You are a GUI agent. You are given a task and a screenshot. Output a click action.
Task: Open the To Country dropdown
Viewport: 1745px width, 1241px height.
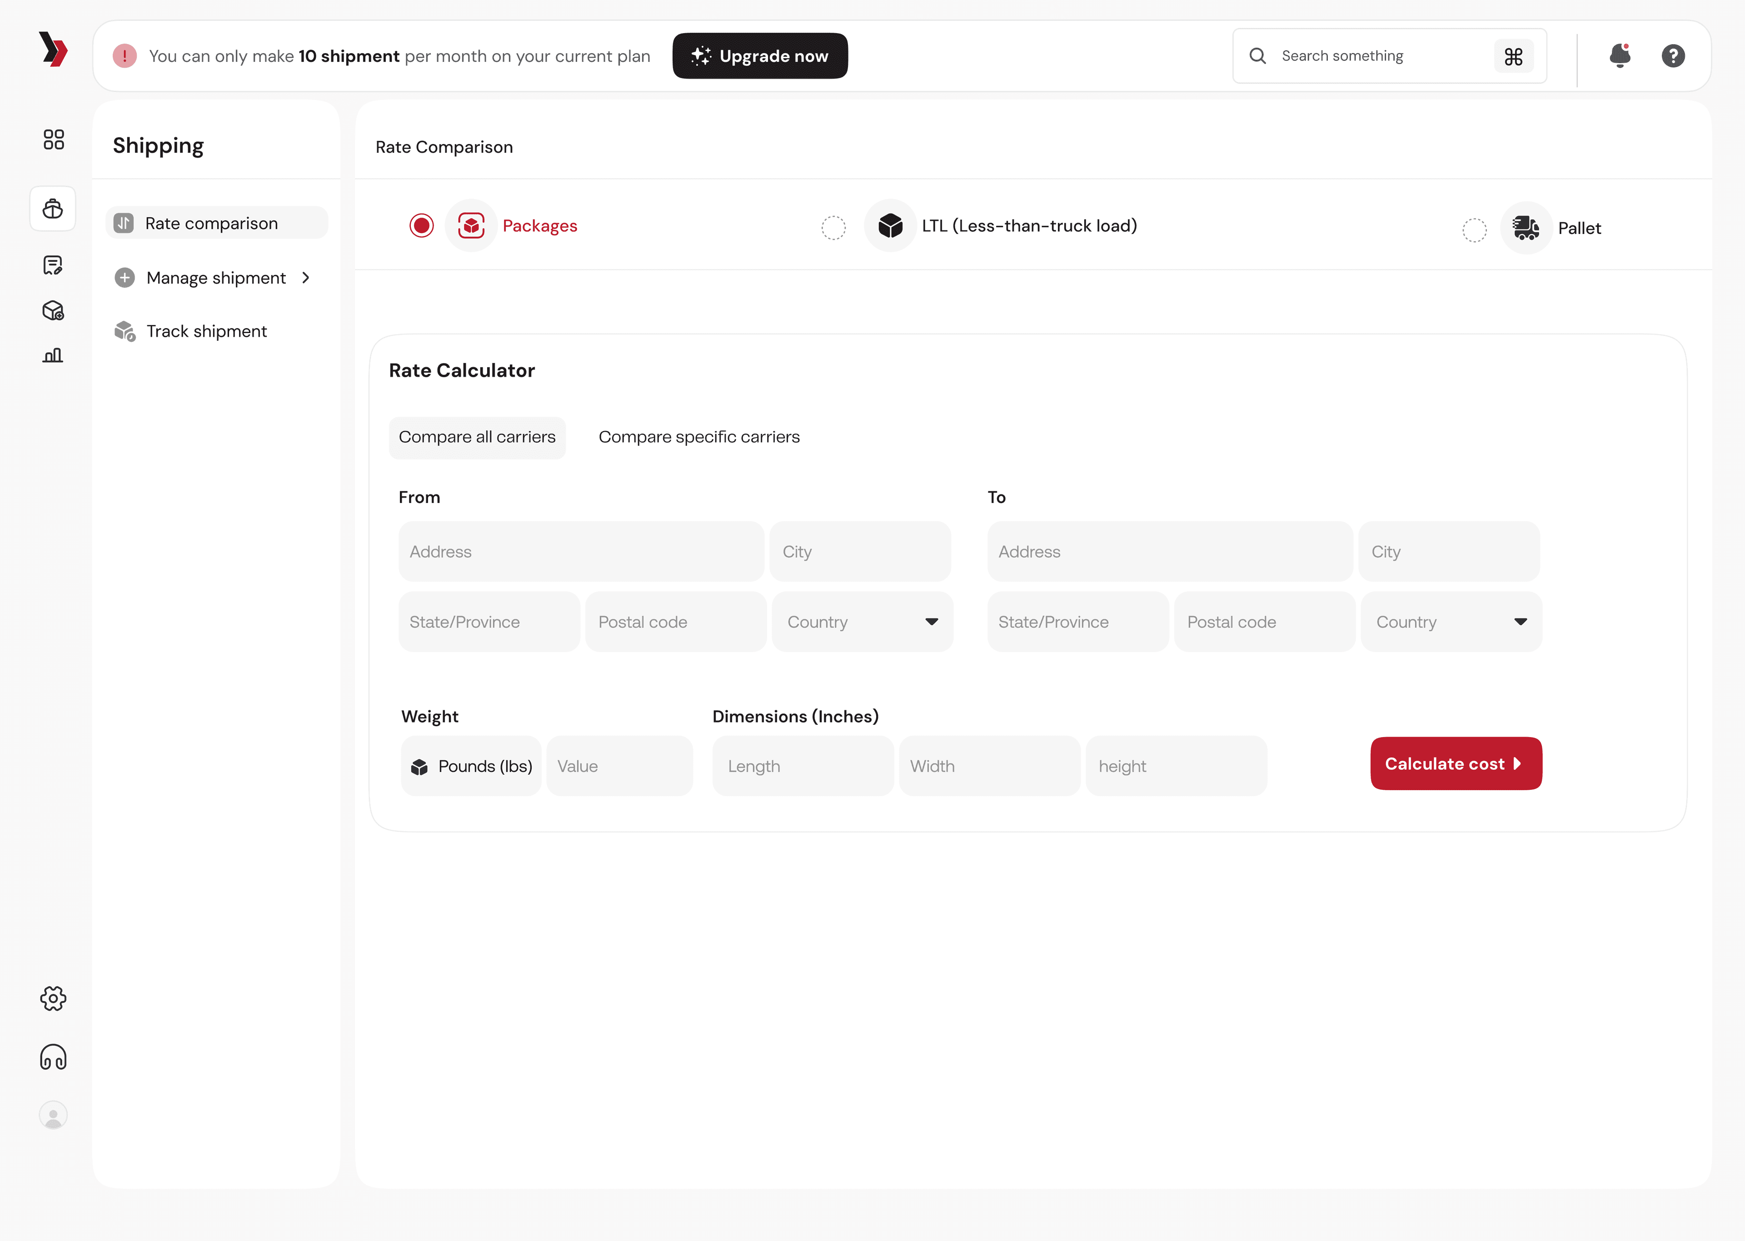[1451, 622]
